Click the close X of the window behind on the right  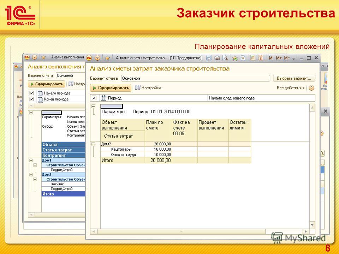[325, 111]
